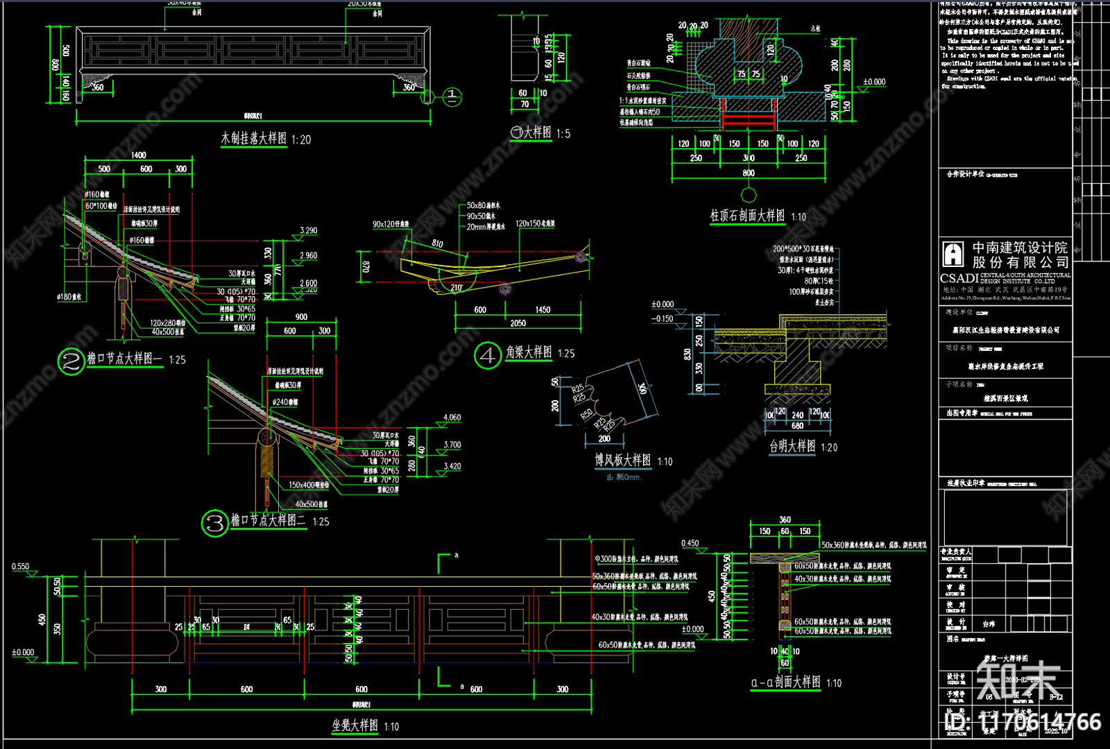
Task: Click the 项目名称 project name label
Action: [x=959, y=348]
